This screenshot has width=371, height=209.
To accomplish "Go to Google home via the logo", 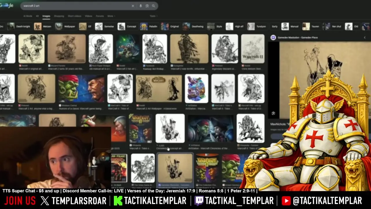I will (x=7, y=6).
